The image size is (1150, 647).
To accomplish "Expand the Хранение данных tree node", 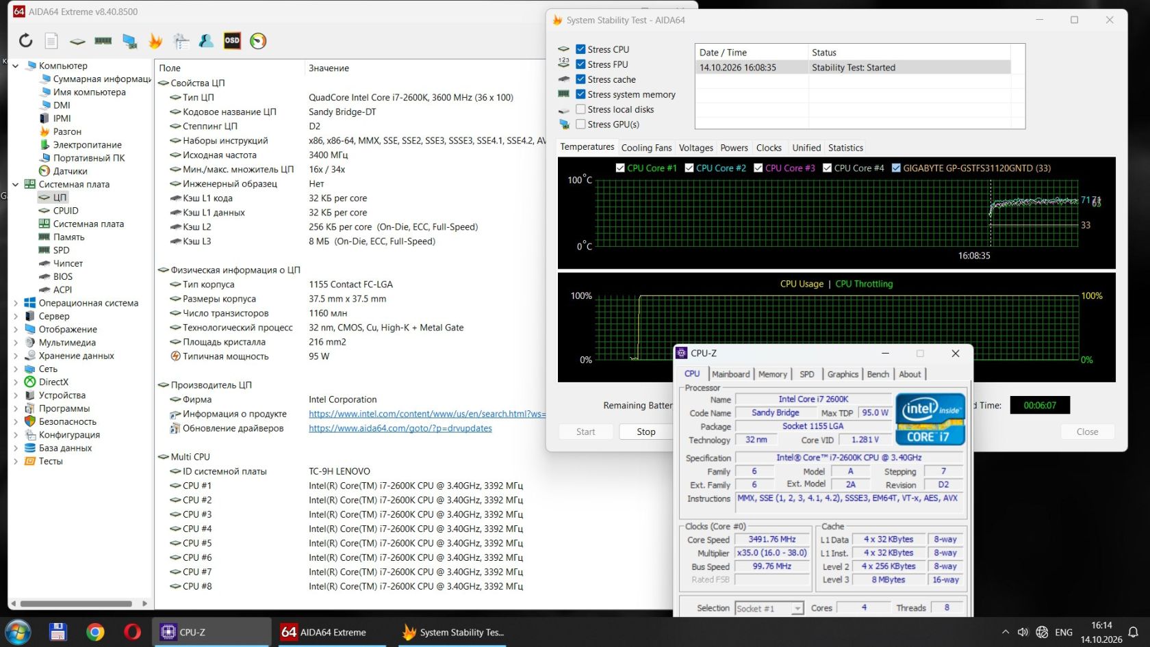I will pos(15,356).
